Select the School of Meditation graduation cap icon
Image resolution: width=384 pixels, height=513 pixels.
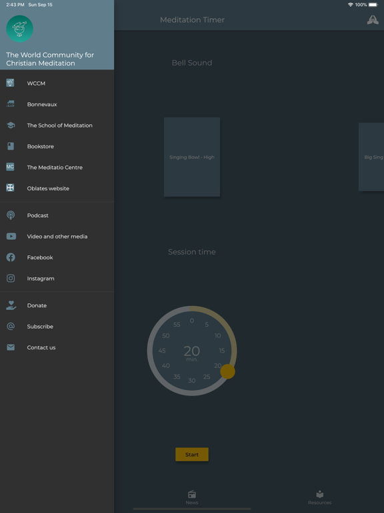tap(11, 126)
